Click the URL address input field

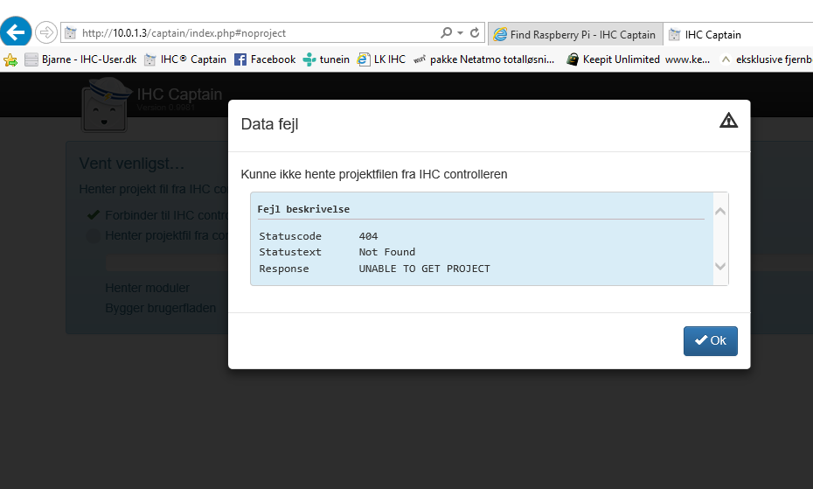pos(254,33)
